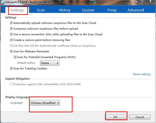Open the Advanced tab
The height and width of the screenshot is (123, 156).
(135, 10)
